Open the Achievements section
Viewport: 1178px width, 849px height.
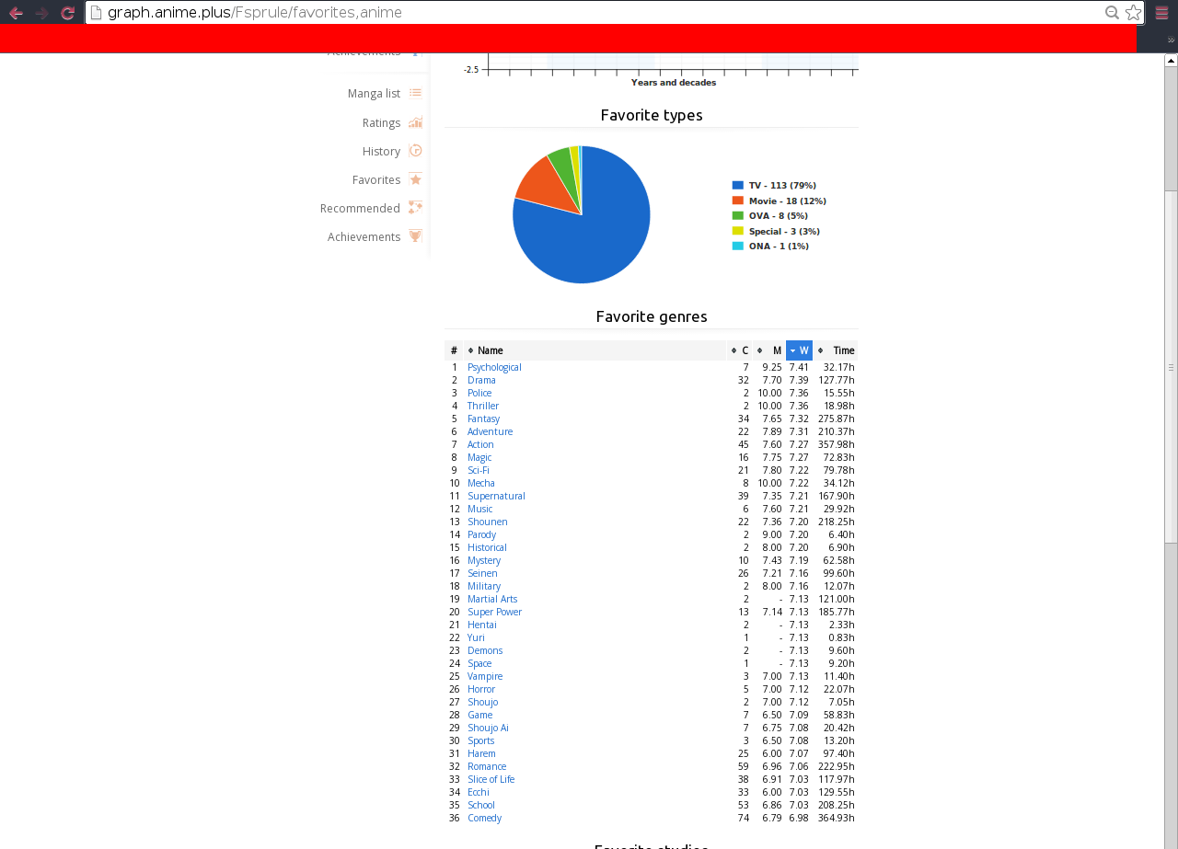(364, 237)
